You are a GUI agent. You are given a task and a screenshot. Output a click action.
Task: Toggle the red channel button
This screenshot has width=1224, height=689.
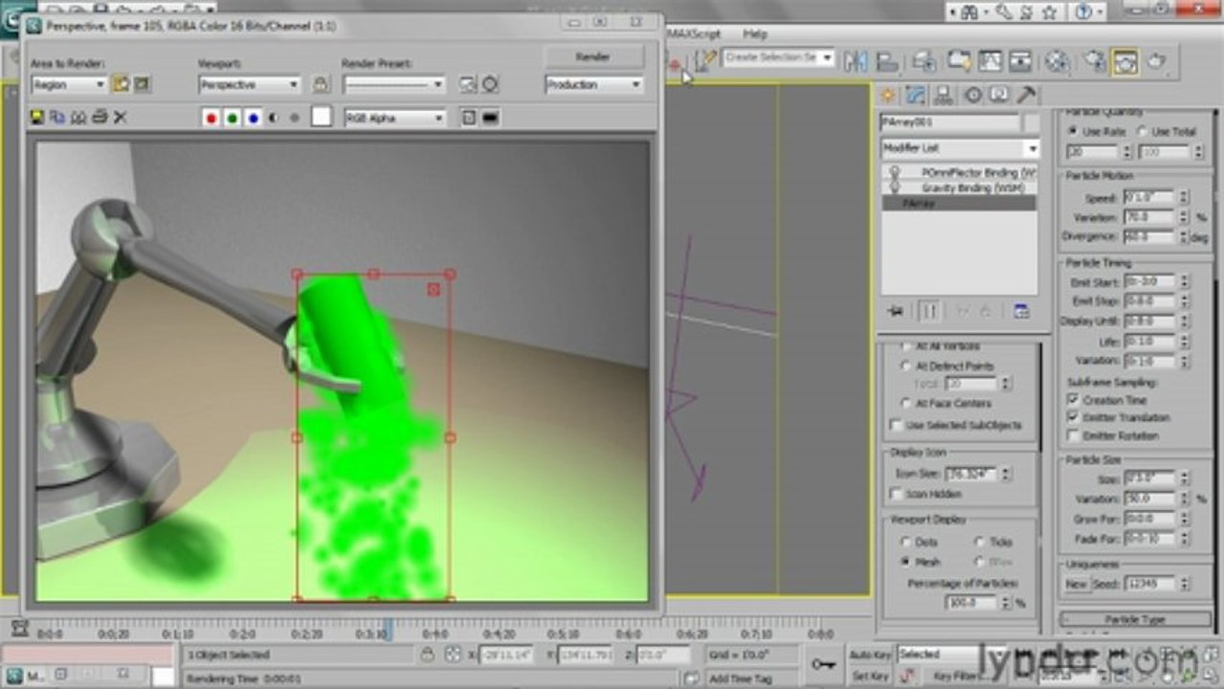pyautogui.click(x=211, y=118)
